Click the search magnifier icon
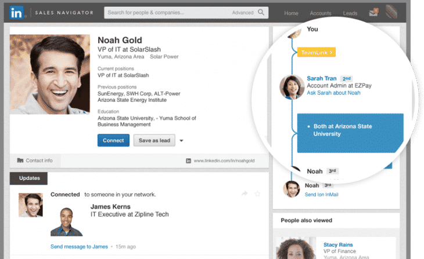Image resolution: width=424 pixels, height=259 pixels. coord(261,12)
